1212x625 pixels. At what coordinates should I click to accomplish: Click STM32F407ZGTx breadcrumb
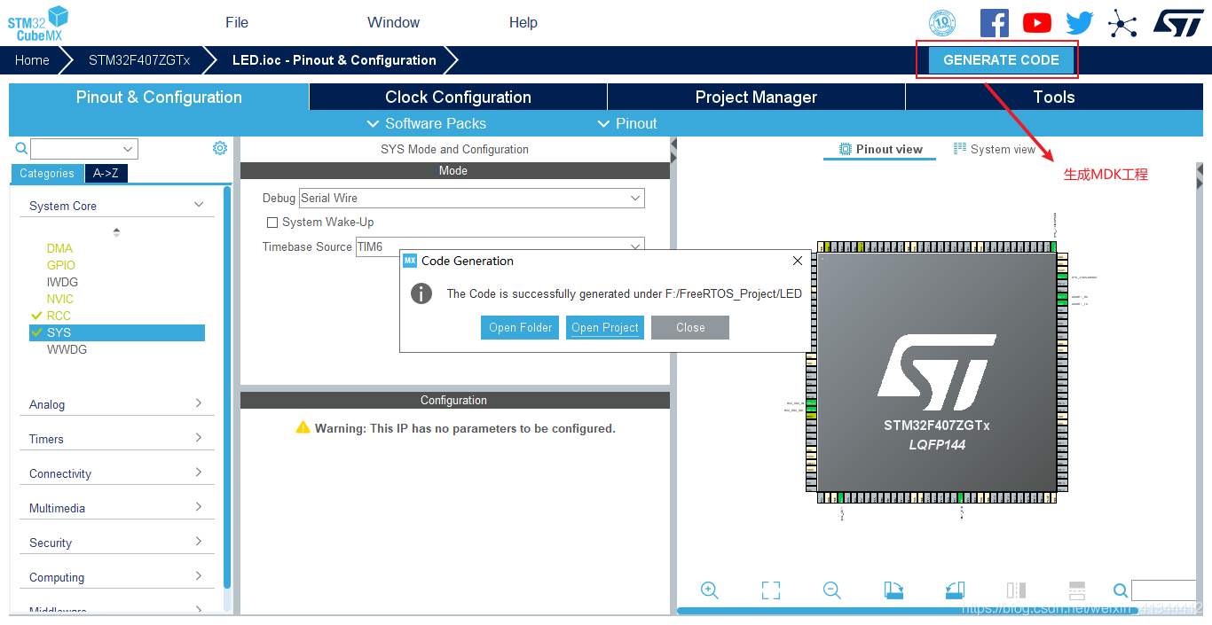click(x=139, y=60)
